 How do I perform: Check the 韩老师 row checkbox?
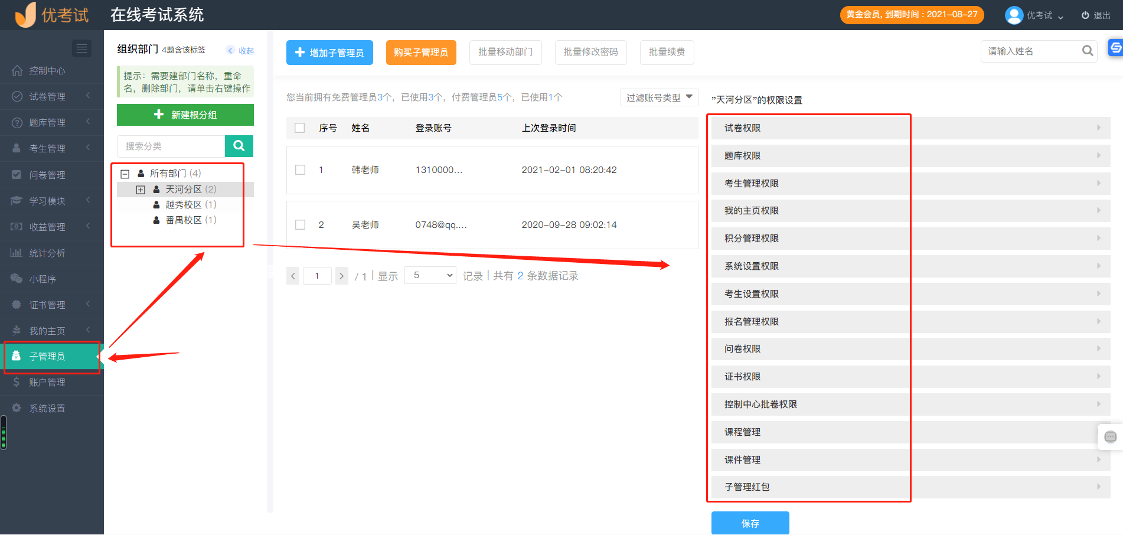coord(300,170)
